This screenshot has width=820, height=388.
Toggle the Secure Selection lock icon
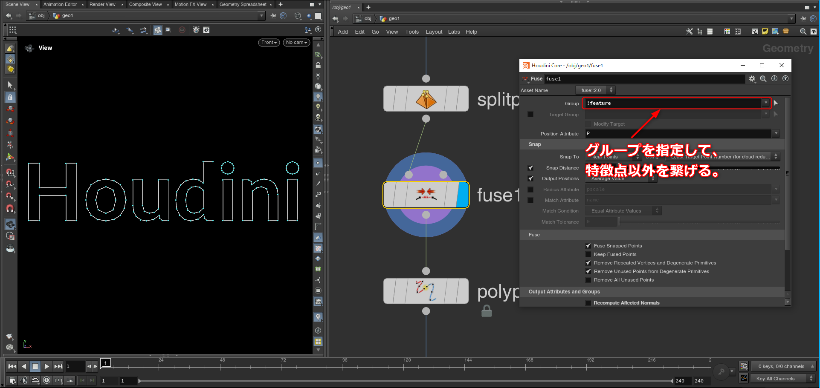(x=10, y=97)
